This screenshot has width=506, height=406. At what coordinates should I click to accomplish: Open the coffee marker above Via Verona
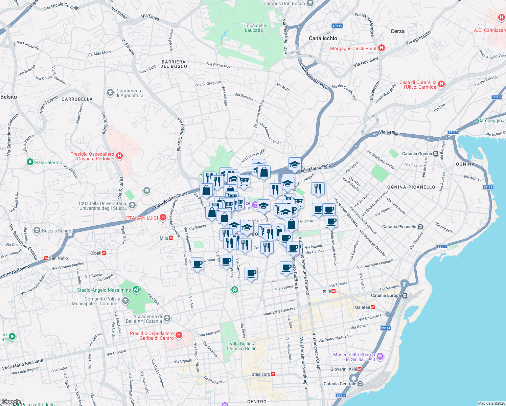click(x=286, y=268)
